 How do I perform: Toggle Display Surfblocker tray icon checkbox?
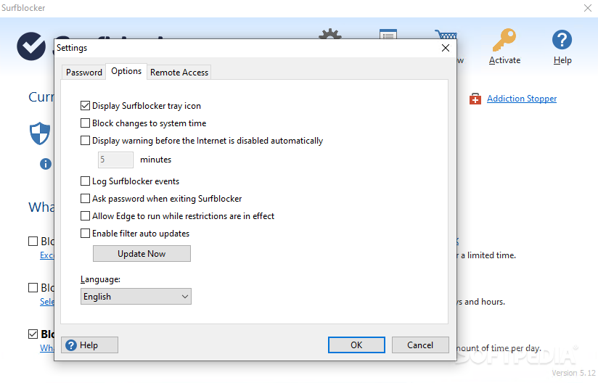[x=85, y=106]
